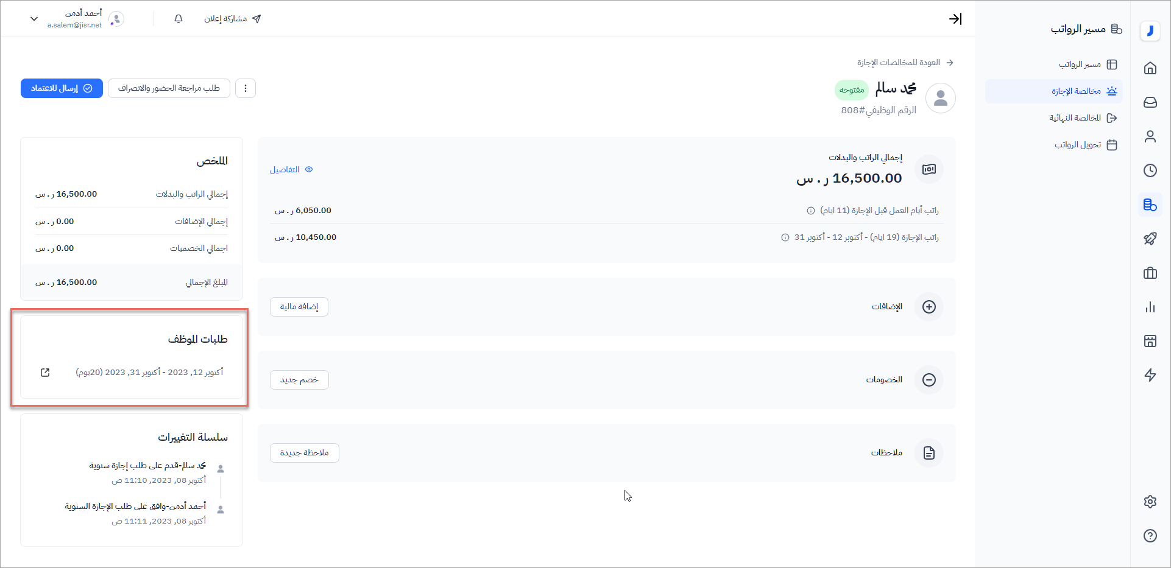Open the clock attendance icon in sidebar
The width and height of the screenshot is (1171, 568).
pyautogui.click(x=1150, y=170)
